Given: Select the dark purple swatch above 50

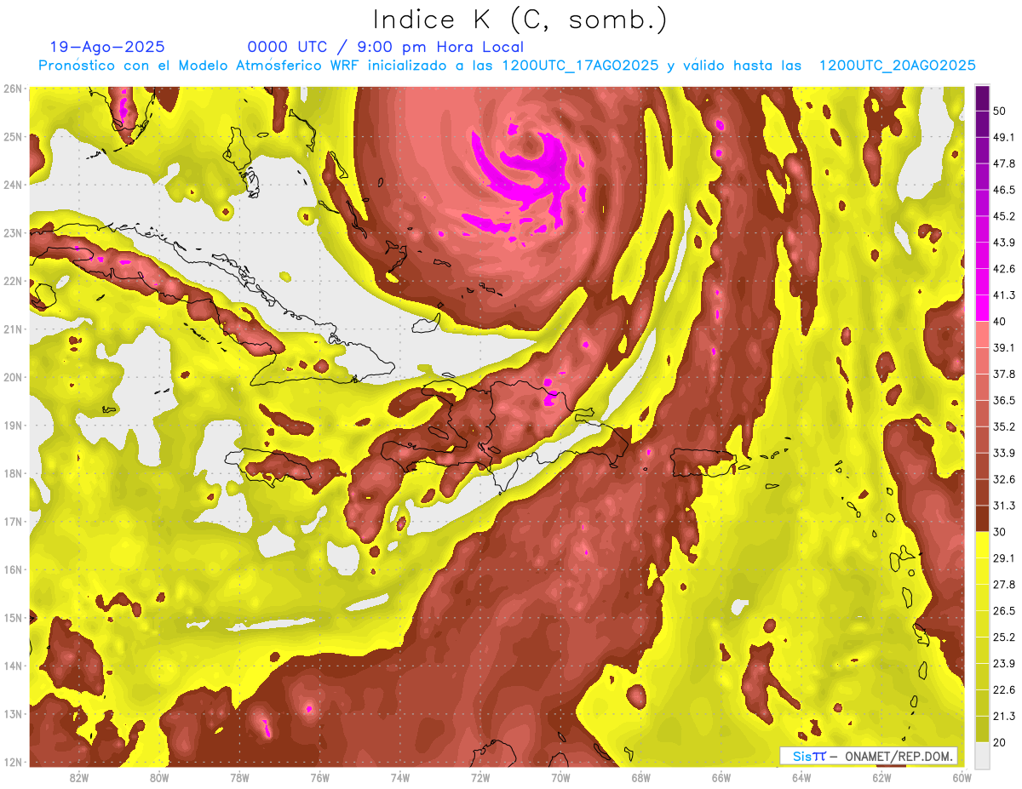Looking at the screenshot, I should point(982,98).
